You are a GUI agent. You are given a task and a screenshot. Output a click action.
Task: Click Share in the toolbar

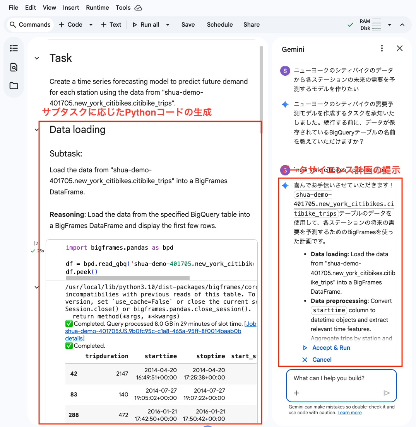click(x=252, y=25)
